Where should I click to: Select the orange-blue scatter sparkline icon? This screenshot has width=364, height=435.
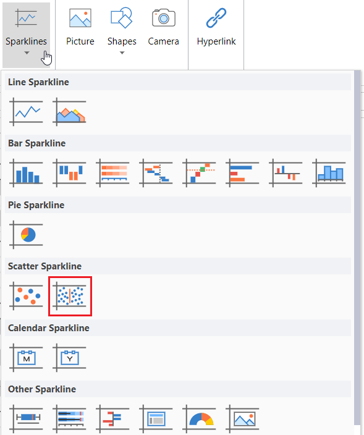(x=26, y=296)
